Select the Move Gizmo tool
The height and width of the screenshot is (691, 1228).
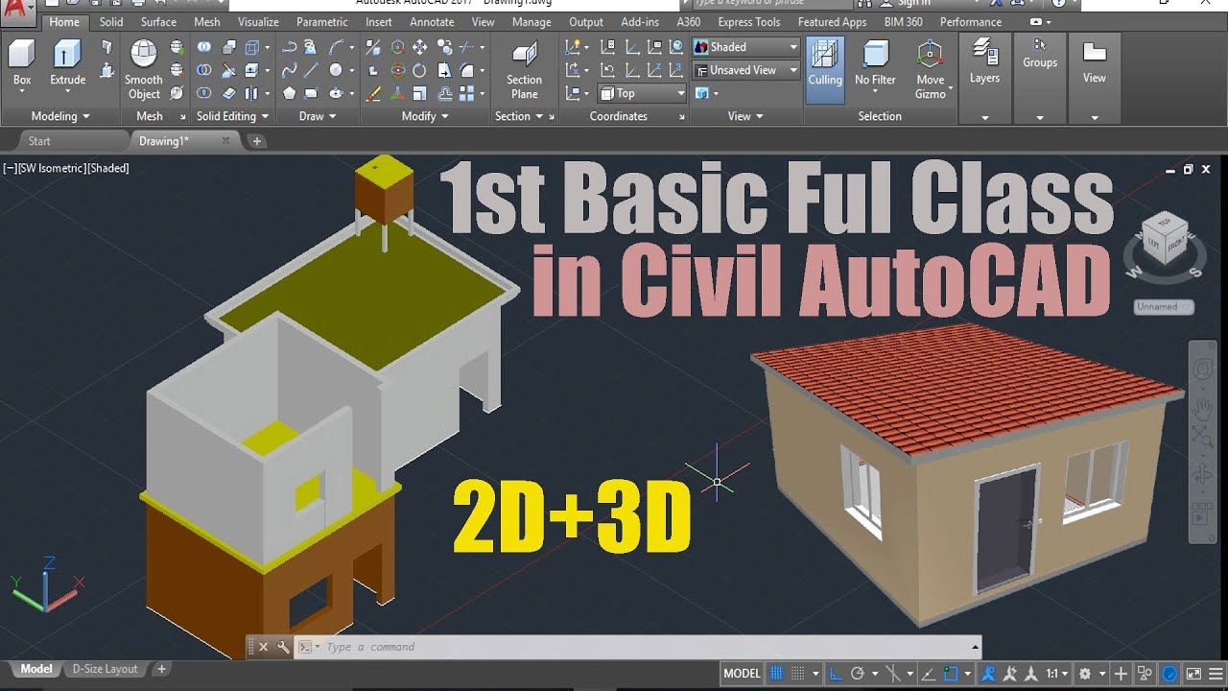(x=930, y=69)
